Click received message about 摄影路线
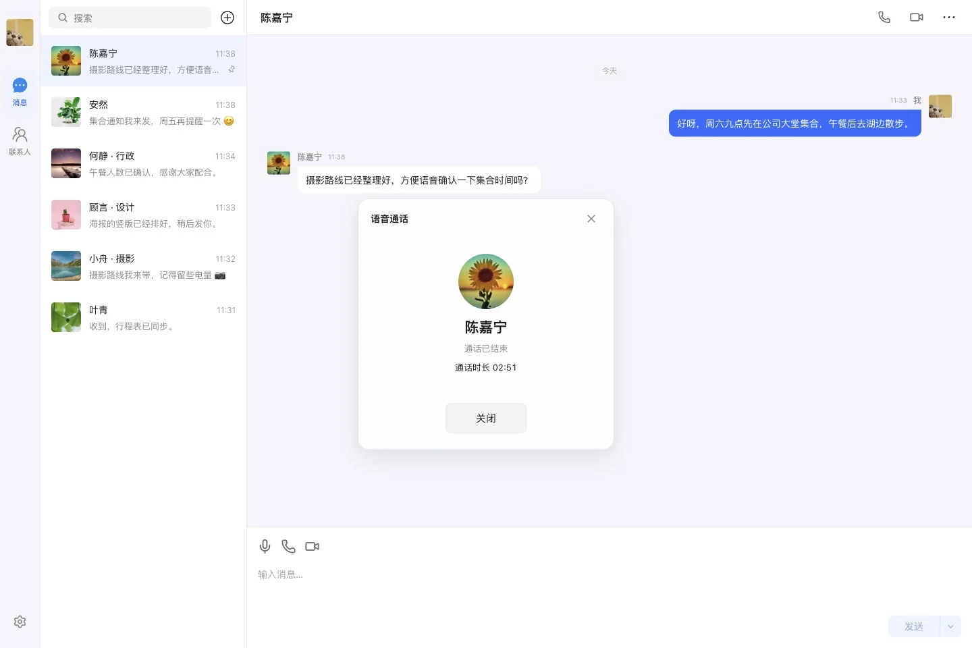 click(x=419, y=180)
